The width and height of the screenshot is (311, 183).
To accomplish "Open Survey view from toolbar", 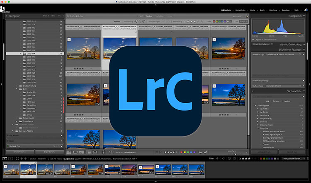I will click(88, 152).
